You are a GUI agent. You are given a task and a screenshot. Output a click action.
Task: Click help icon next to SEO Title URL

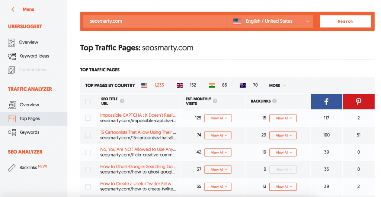(122, 101)
